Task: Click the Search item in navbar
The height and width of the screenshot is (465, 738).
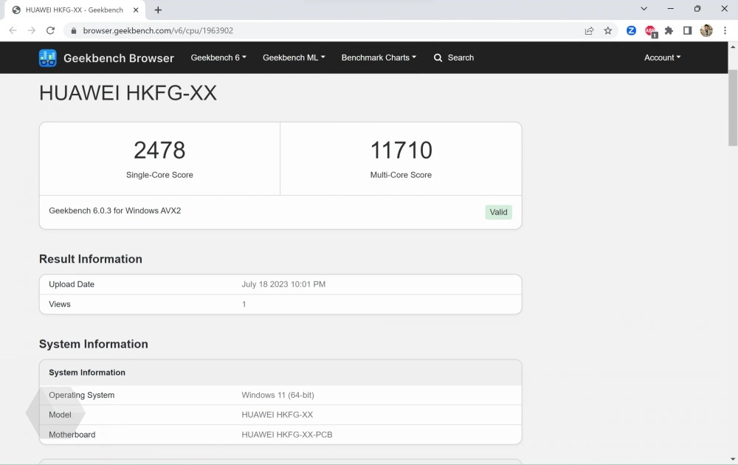Action: click(454, 58)
